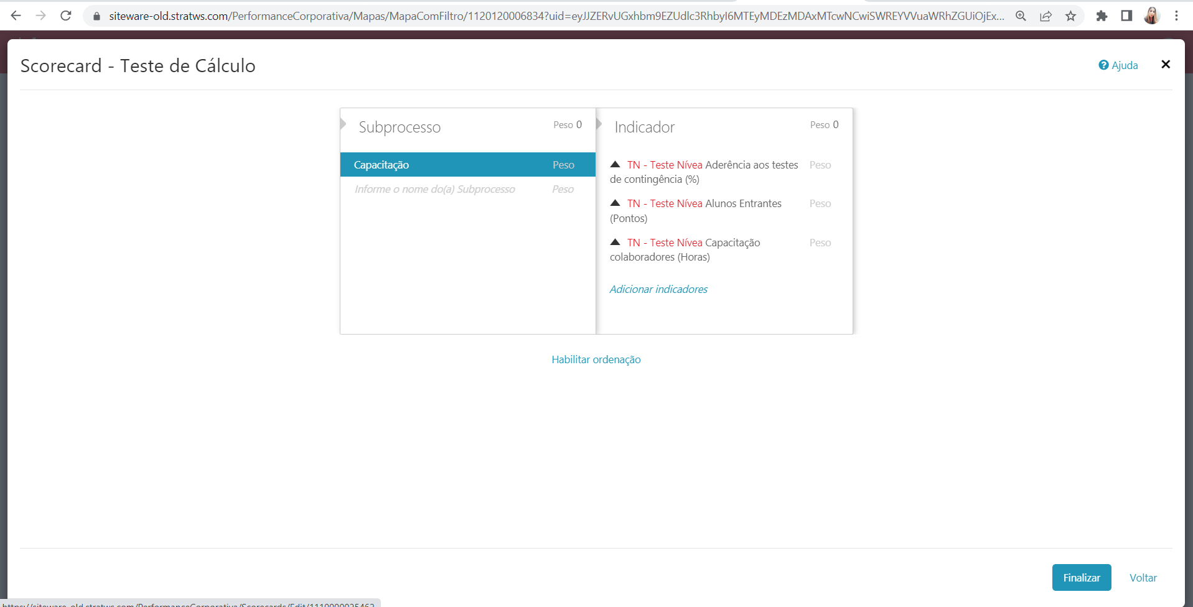Click the Voltar link
The width and height of the screenshot is (1193, 607).
click(x=1143, y=578)
